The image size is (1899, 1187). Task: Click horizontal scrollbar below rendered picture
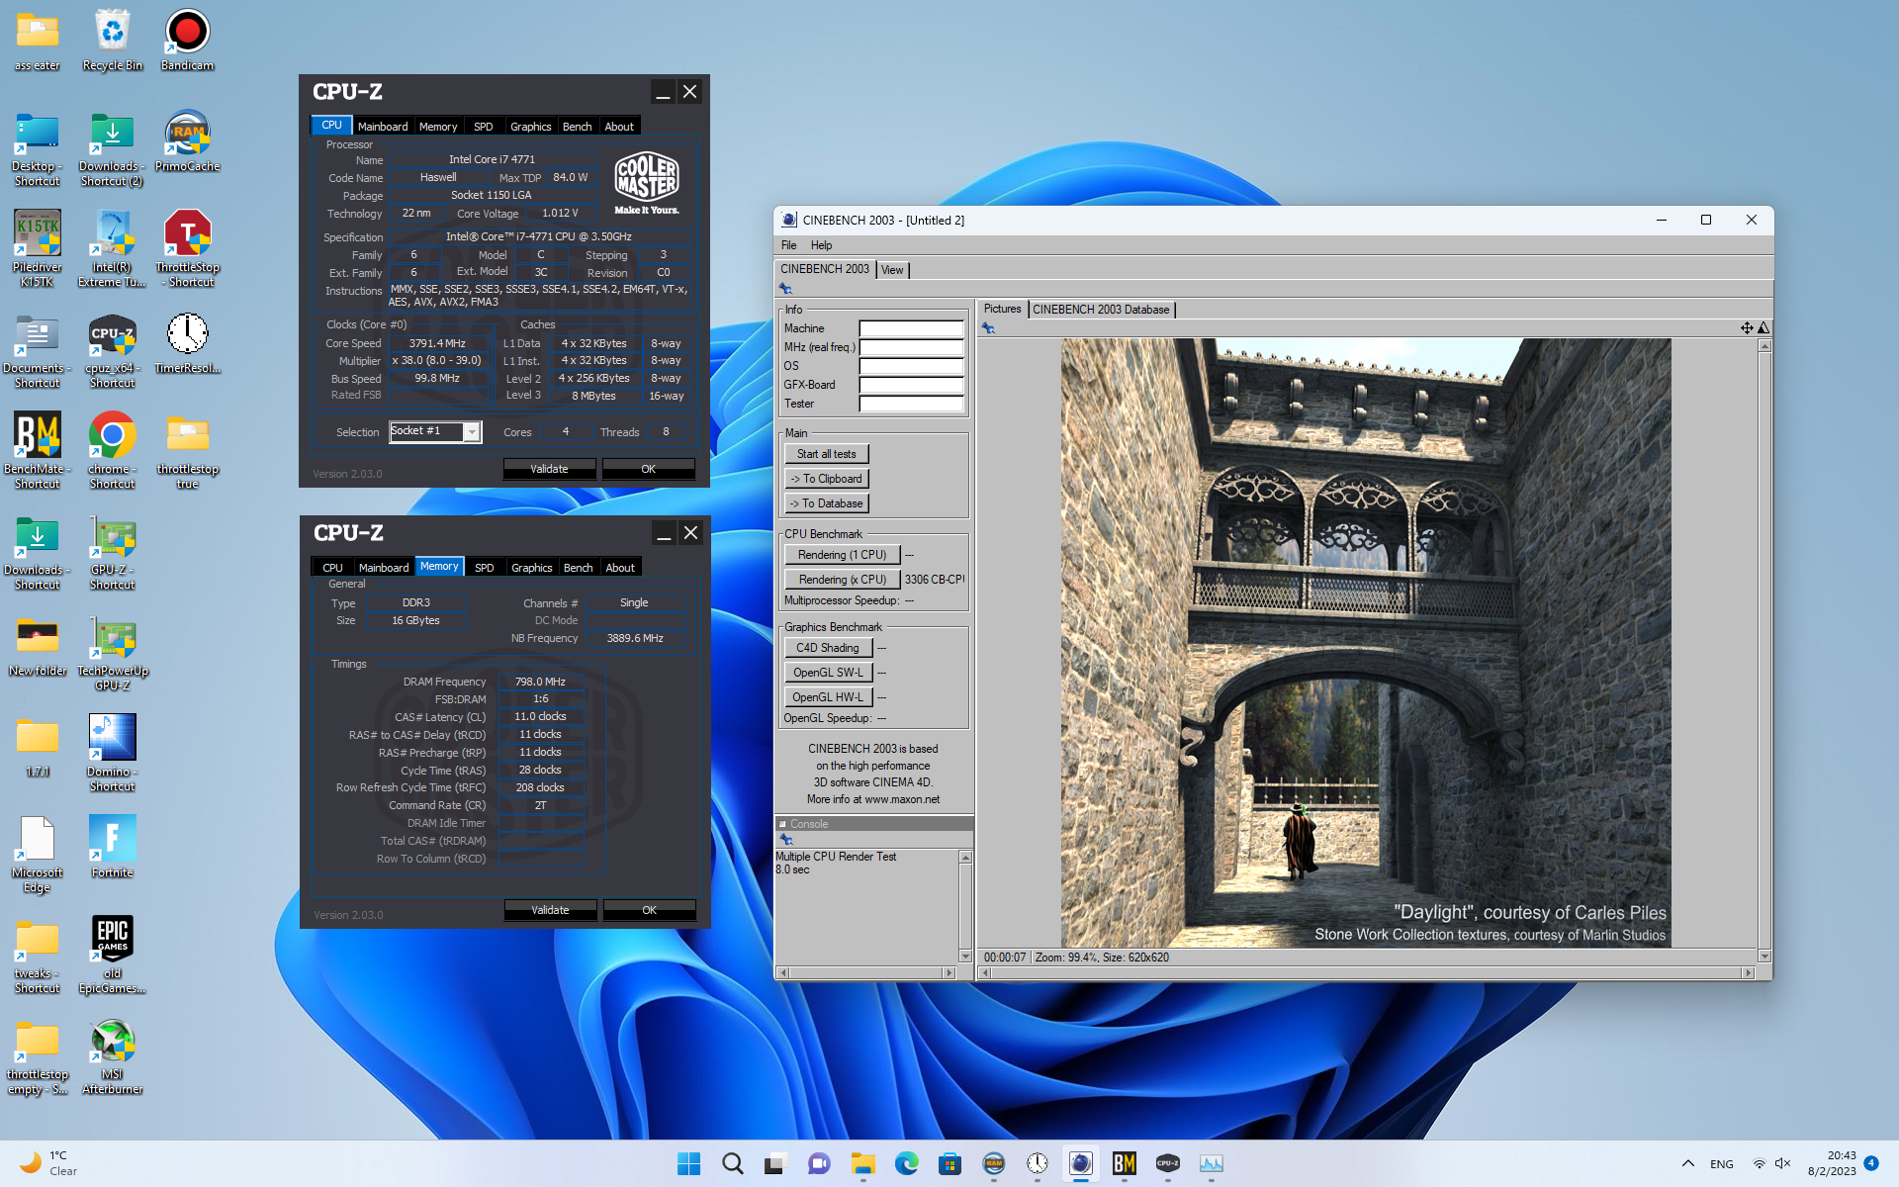click(1366, 973)
